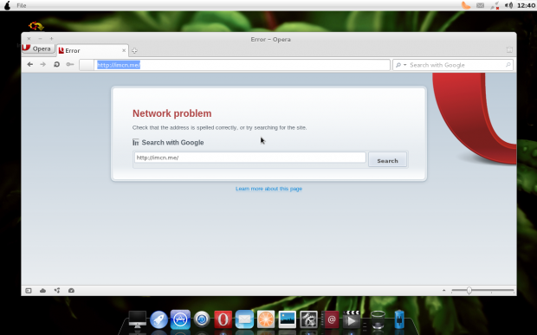Open the blue Mail envelope dock icon
Screen dimensions: 537x335
click(x=244, y=319)
